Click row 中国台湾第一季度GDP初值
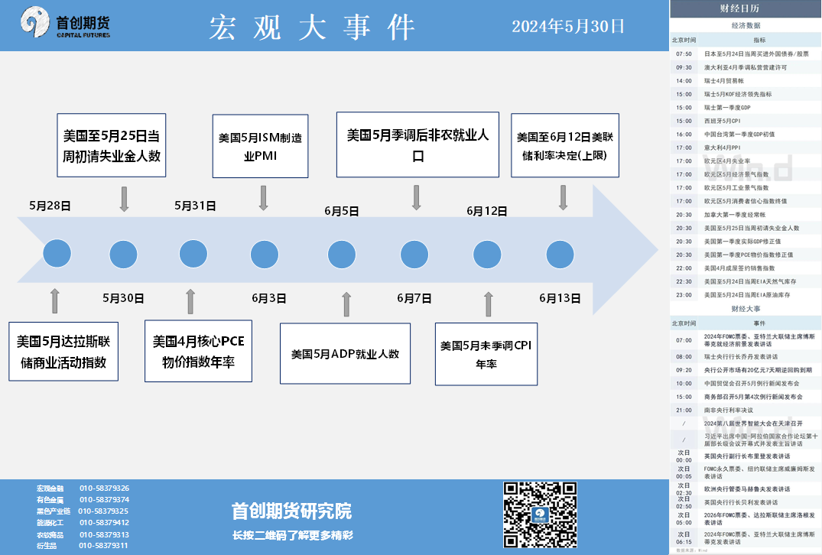The width and height of the screenshot is (822, 555). click(746, 135)
